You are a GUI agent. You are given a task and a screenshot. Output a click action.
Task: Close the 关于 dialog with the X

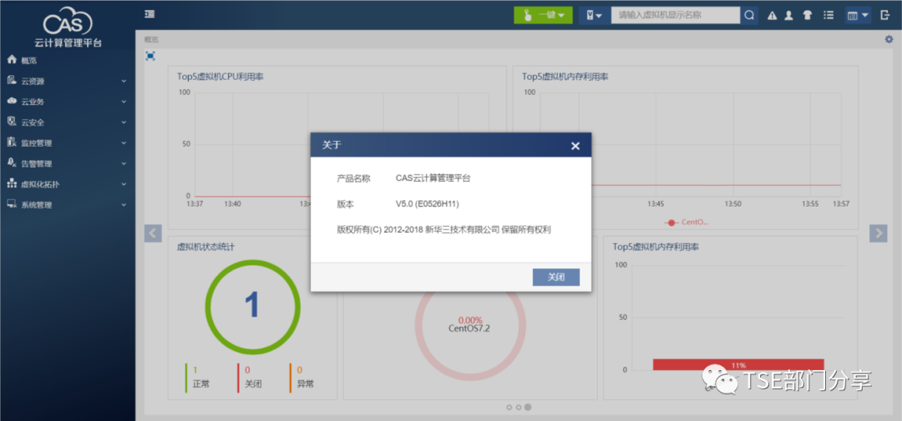[x=575, y=146]
